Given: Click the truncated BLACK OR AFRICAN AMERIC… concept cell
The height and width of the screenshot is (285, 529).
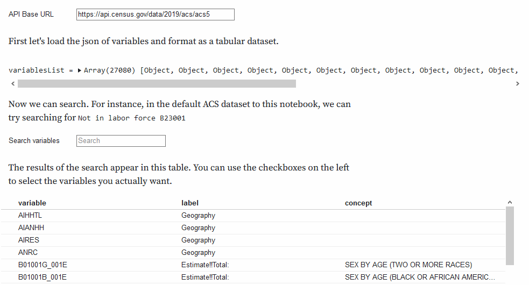Looking at the screenshot, I should coord(420,277).
